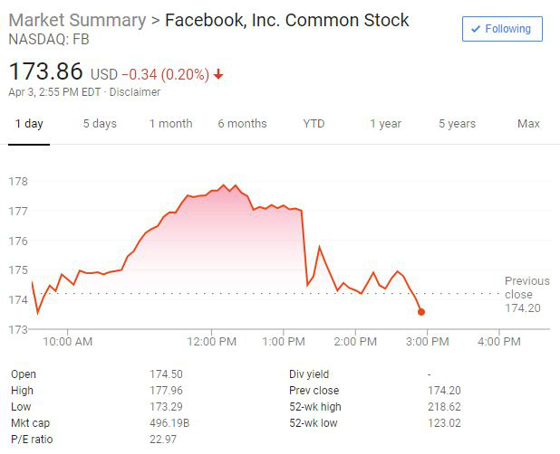Click the 3:00 PM axis tick label
Screen dimensions: 560x454
tap(428, 341)
